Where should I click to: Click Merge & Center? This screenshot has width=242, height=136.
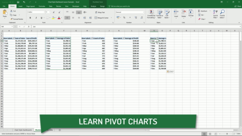(x=102, y=18)
